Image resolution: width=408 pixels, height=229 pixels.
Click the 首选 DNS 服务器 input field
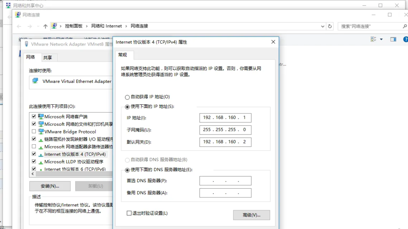point(225,181)
